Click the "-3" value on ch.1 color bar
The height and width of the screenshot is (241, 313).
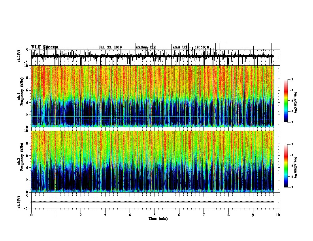coord(291,80)
